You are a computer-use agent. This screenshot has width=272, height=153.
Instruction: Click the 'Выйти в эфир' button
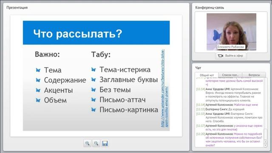[231, 56]
